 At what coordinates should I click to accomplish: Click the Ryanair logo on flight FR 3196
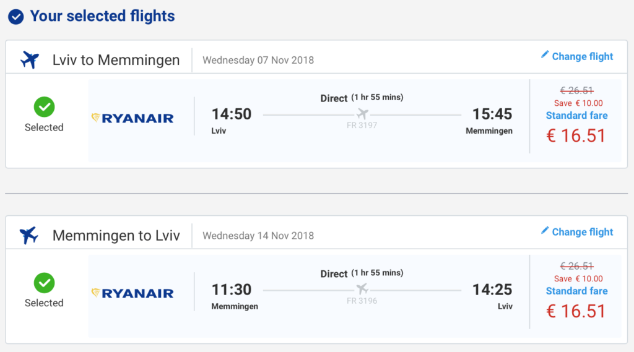point(132,293)
